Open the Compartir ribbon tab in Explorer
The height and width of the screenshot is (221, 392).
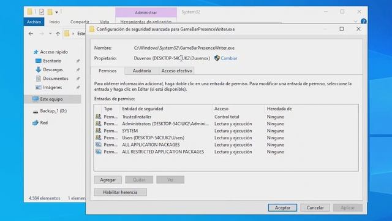[x=80, y=22]
